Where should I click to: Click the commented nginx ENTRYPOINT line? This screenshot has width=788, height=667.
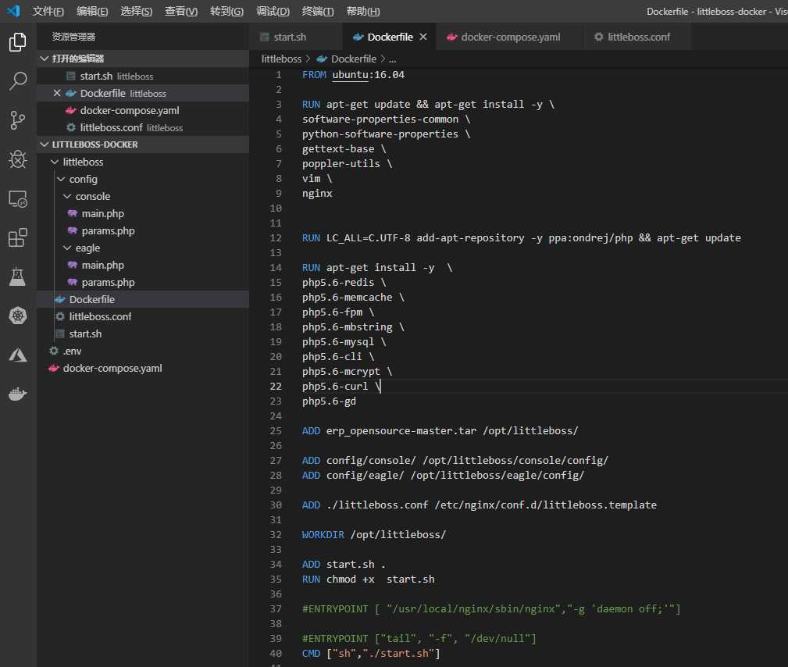click(x=491, y=608)
